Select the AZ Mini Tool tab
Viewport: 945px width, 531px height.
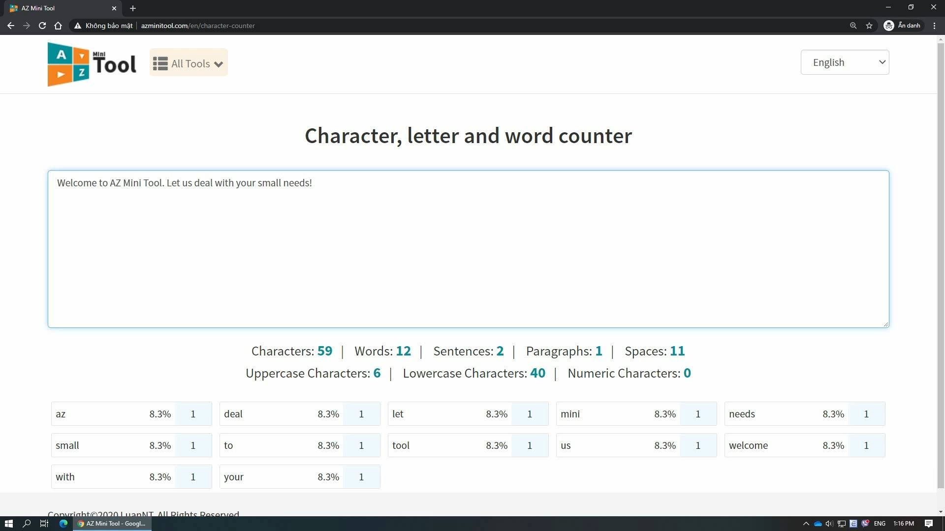click(63, 8)
